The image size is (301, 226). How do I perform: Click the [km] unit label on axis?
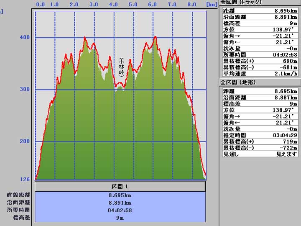pyautogui.click(x=211, y=5)
